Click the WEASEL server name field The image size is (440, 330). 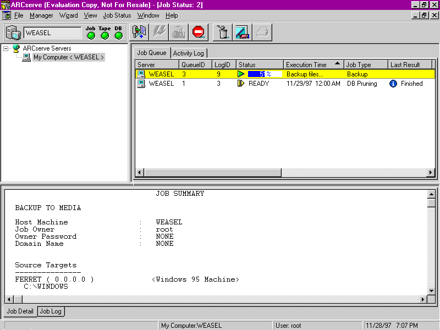52,33
